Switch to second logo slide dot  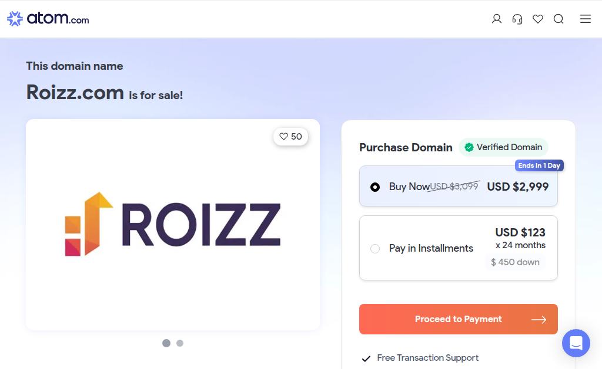coord(180,343)
